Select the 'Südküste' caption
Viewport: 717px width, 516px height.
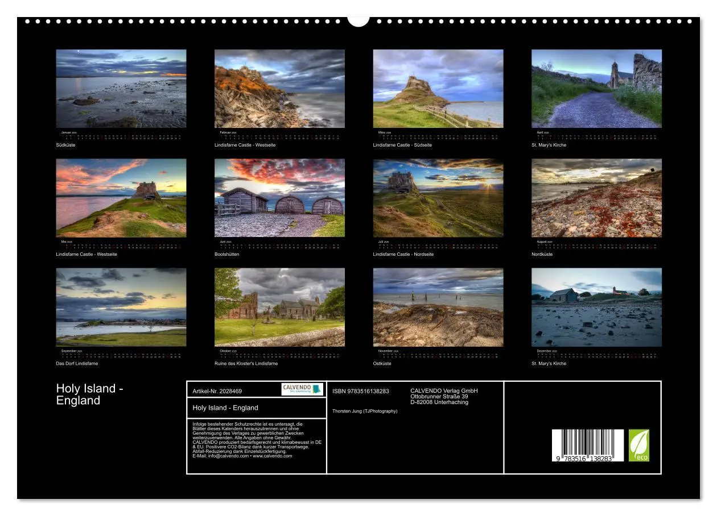65,145
